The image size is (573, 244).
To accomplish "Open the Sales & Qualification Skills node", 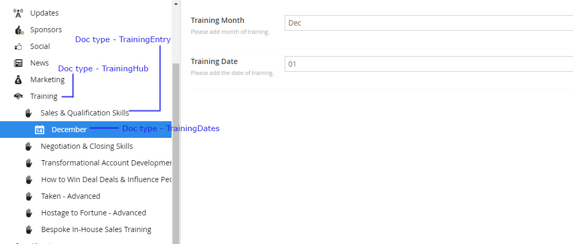I will tap(84, 113).
